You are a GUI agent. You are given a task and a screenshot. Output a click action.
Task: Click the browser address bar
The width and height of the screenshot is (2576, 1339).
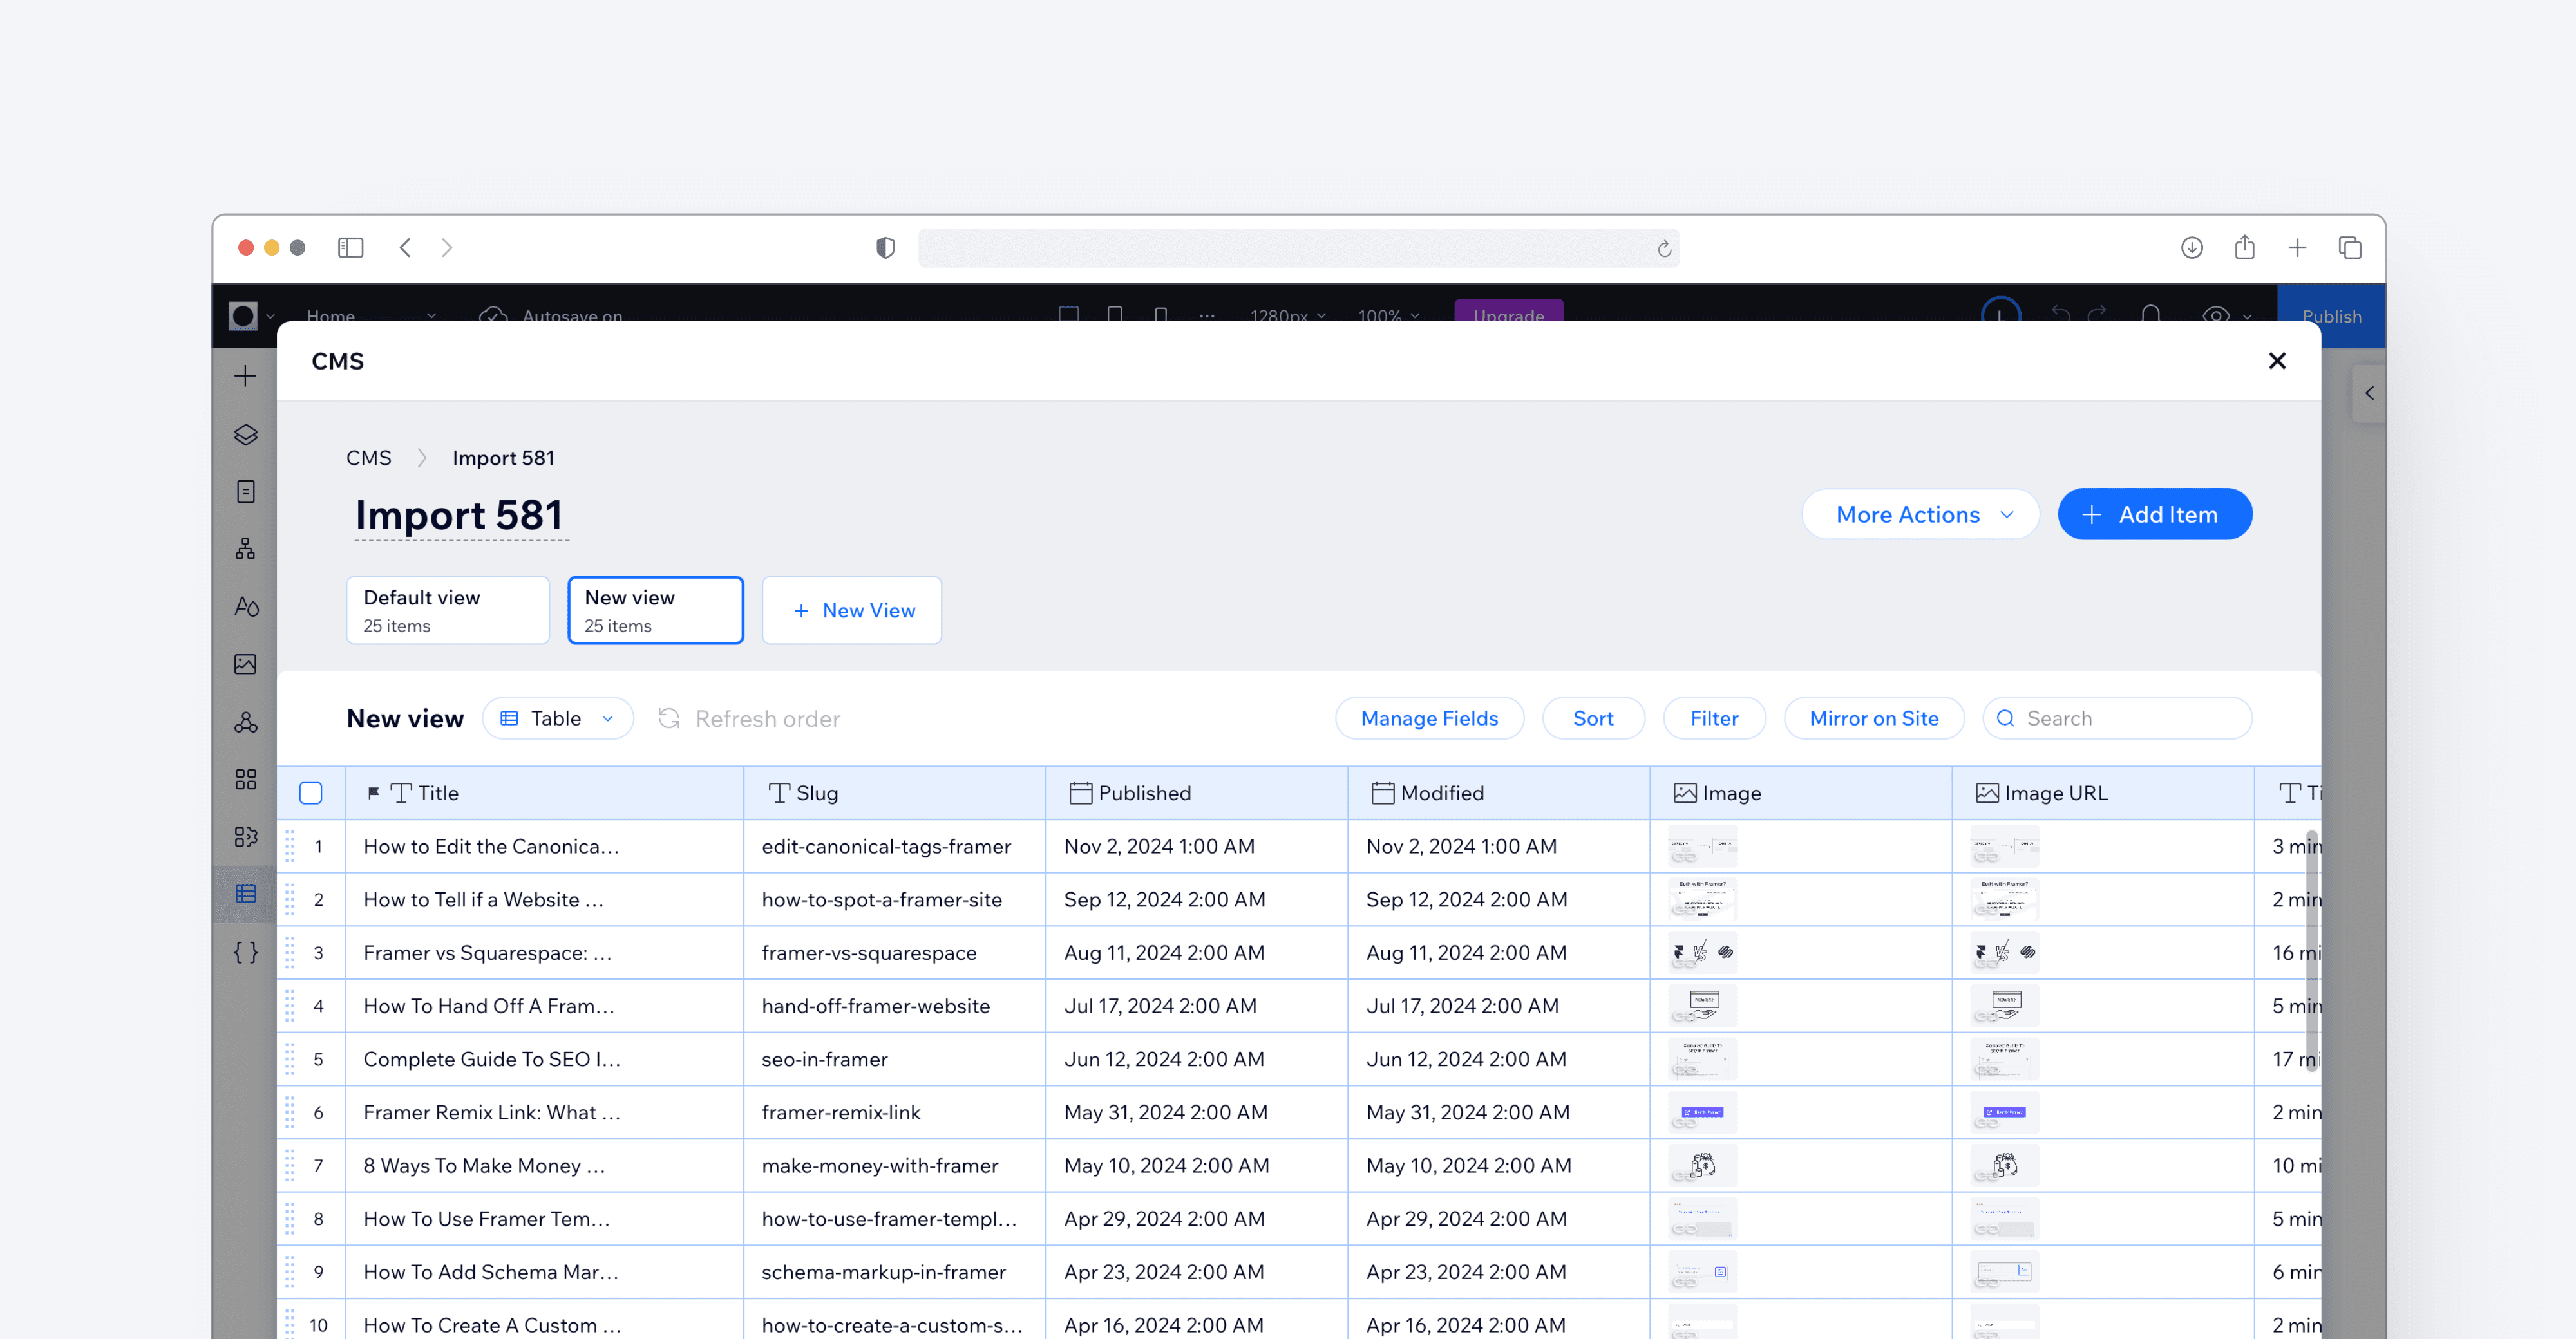click(x=1298, y=248)
